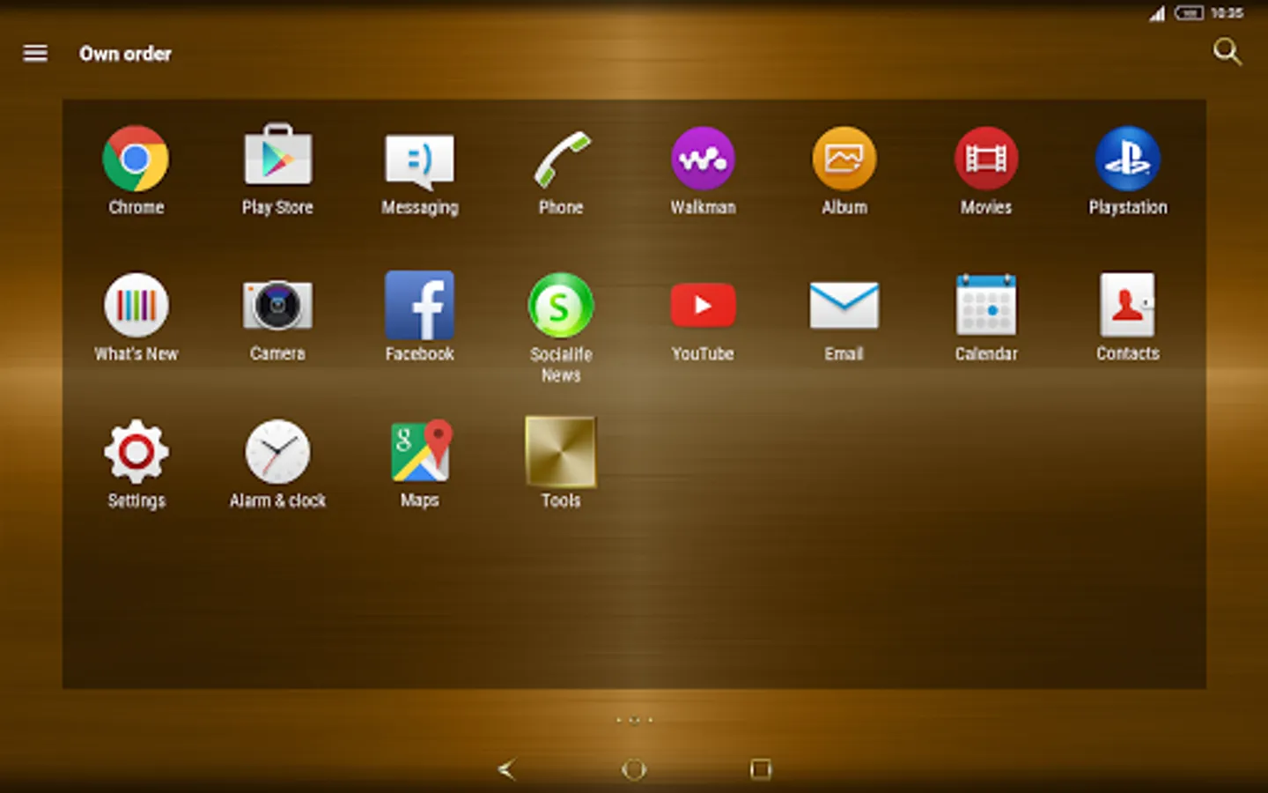Launch the Alarm & clock app
1268x793 pixels.
point(277,452)
